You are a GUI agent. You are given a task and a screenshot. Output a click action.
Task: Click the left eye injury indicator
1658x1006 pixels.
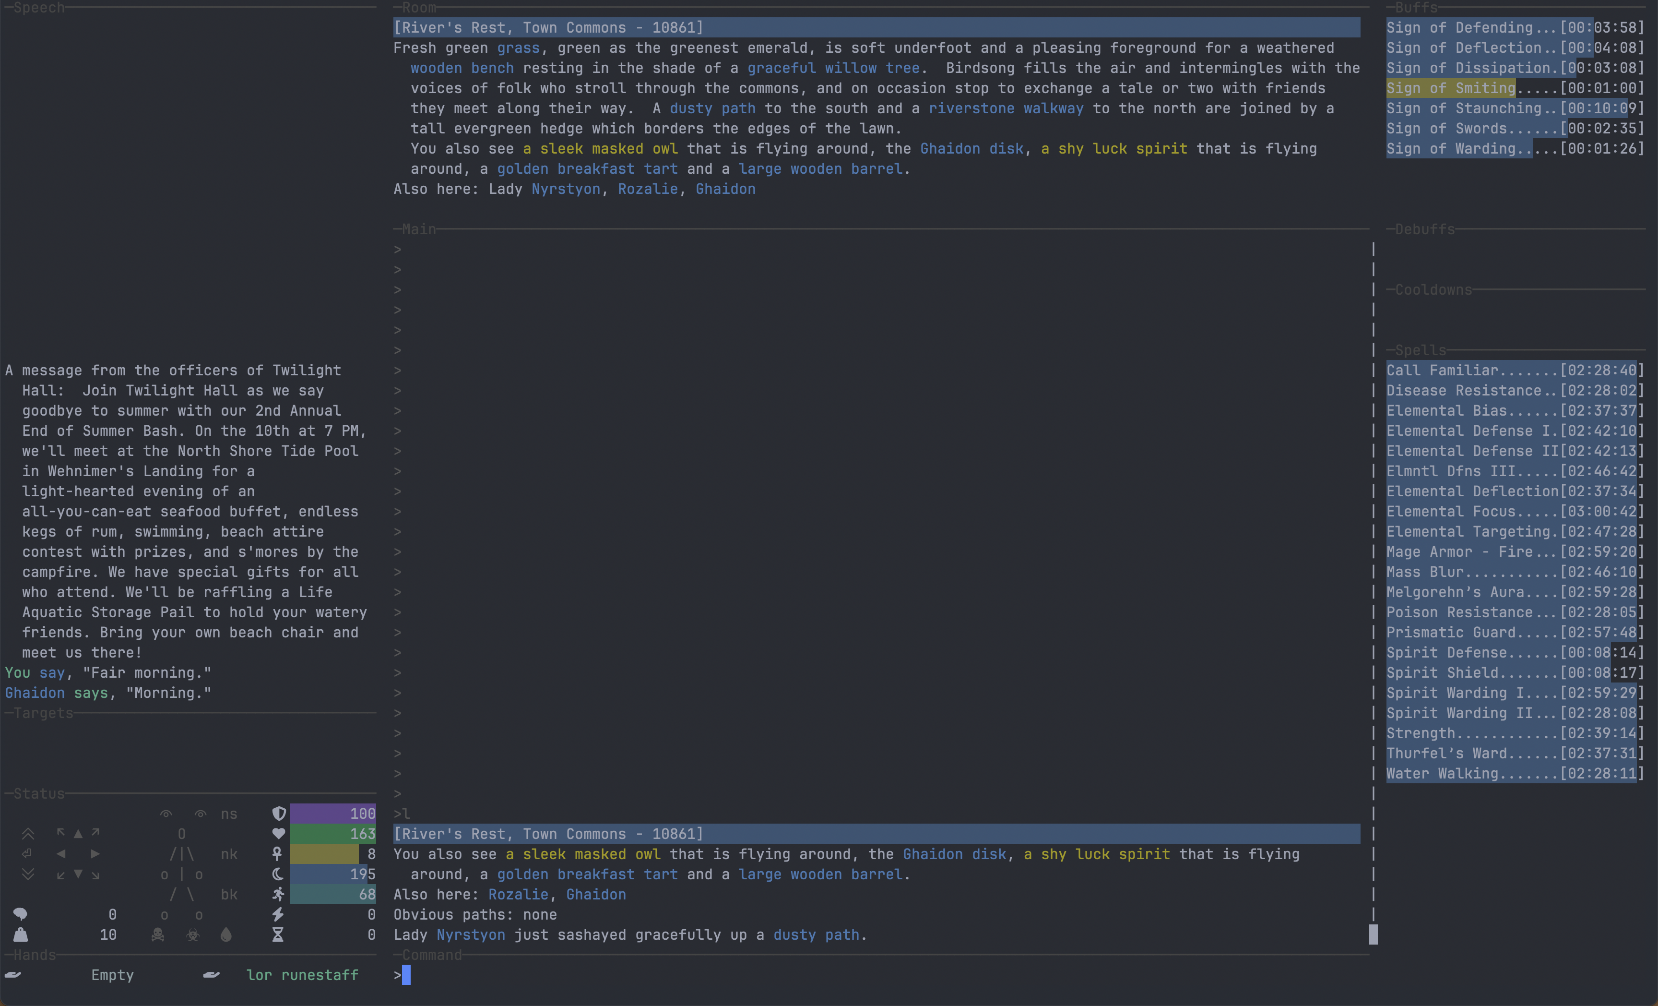click(166, 814)
